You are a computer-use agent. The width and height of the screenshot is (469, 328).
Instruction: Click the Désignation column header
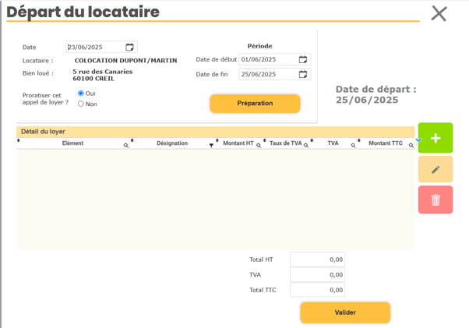(x=172, y=143)
